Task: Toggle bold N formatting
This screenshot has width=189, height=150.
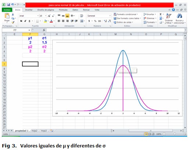Action: [x=21, y=21]
